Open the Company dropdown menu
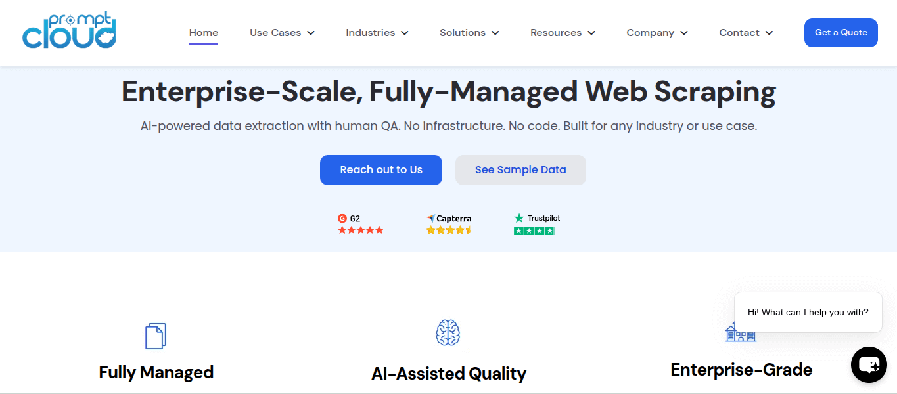The height and width of the screenshot is (394, 897). point(657,33)
